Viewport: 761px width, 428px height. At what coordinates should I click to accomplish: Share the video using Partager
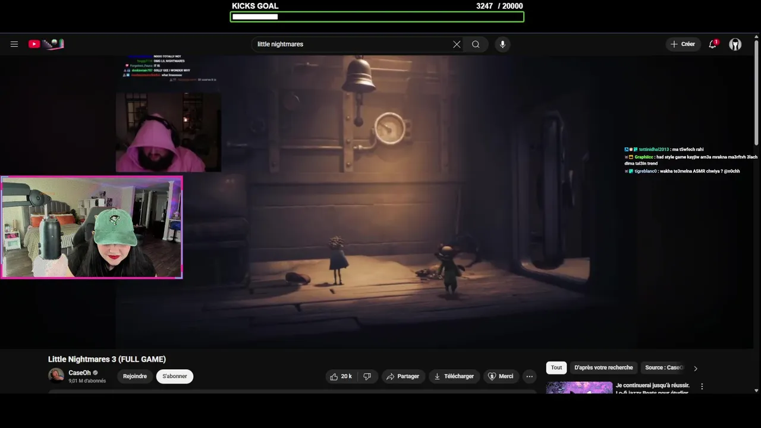point(402,376)
